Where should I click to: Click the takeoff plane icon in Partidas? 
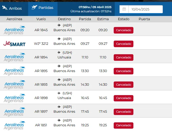(x=34, y=7)
